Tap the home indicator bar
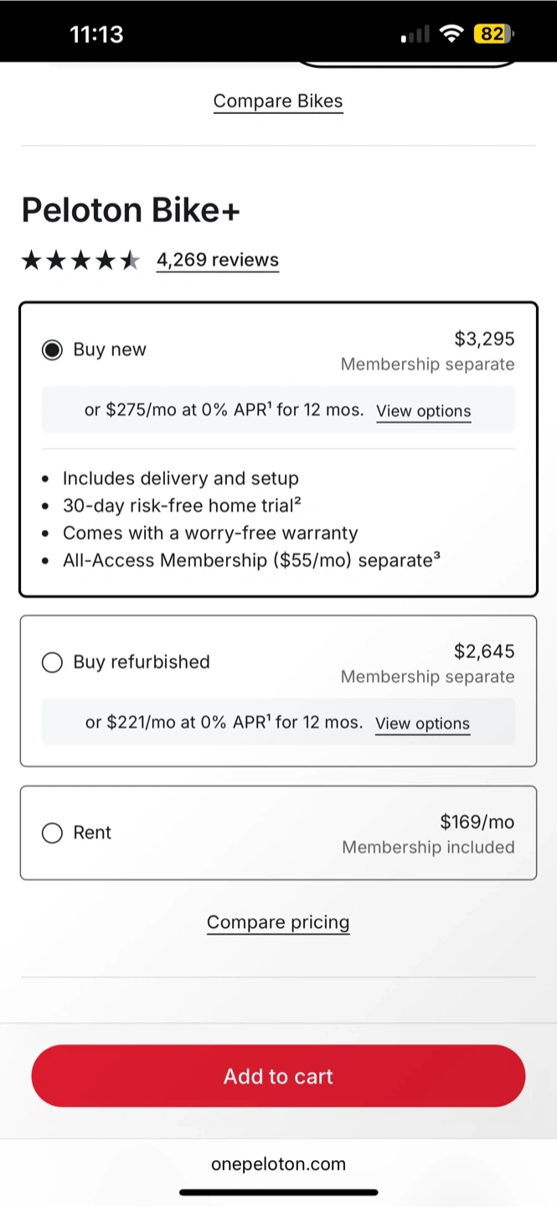Viewport: 557px width, 1207px height. coord(278,1192)
